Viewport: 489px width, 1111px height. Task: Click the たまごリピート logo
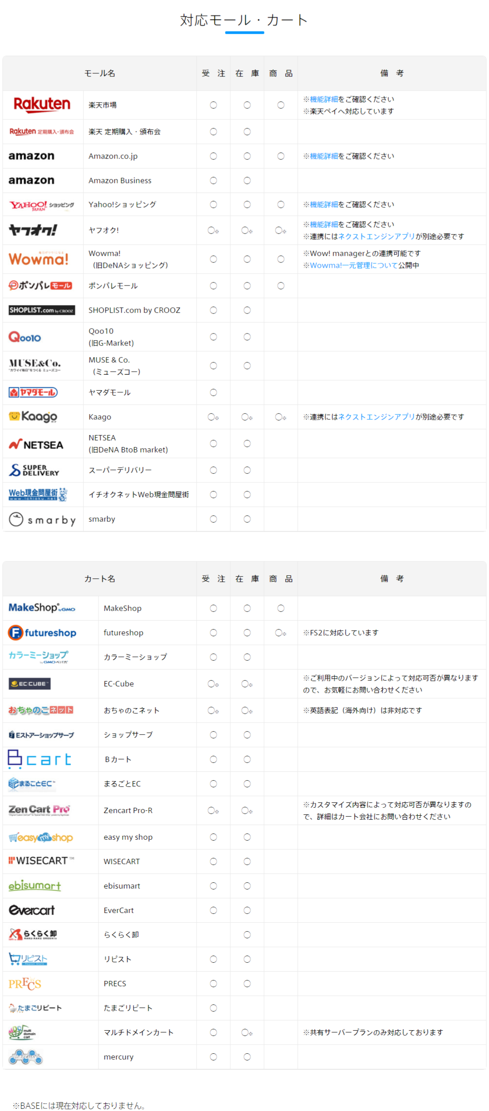[35, 1008]
